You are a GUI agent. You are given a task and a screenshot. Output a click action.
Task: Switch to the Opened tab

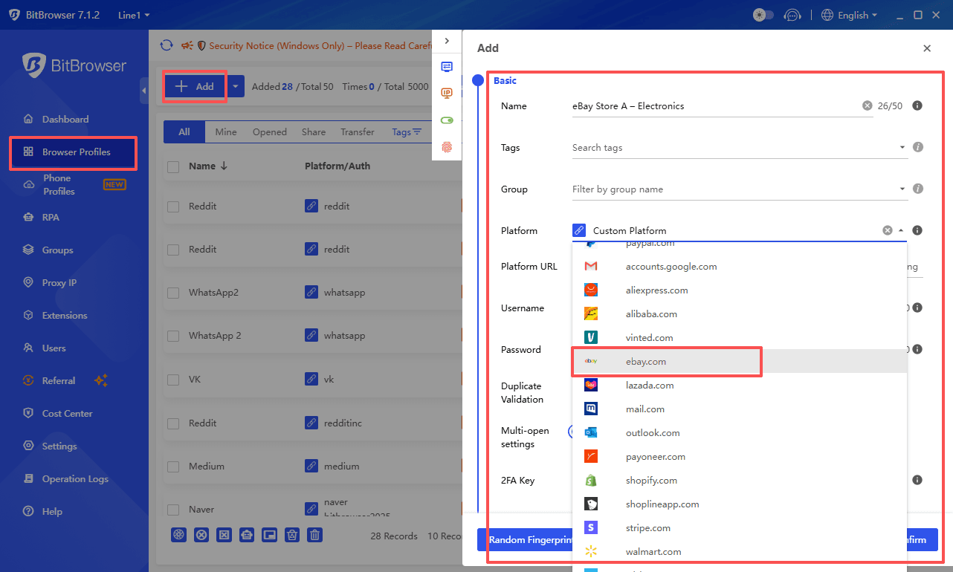pos(270,132)
